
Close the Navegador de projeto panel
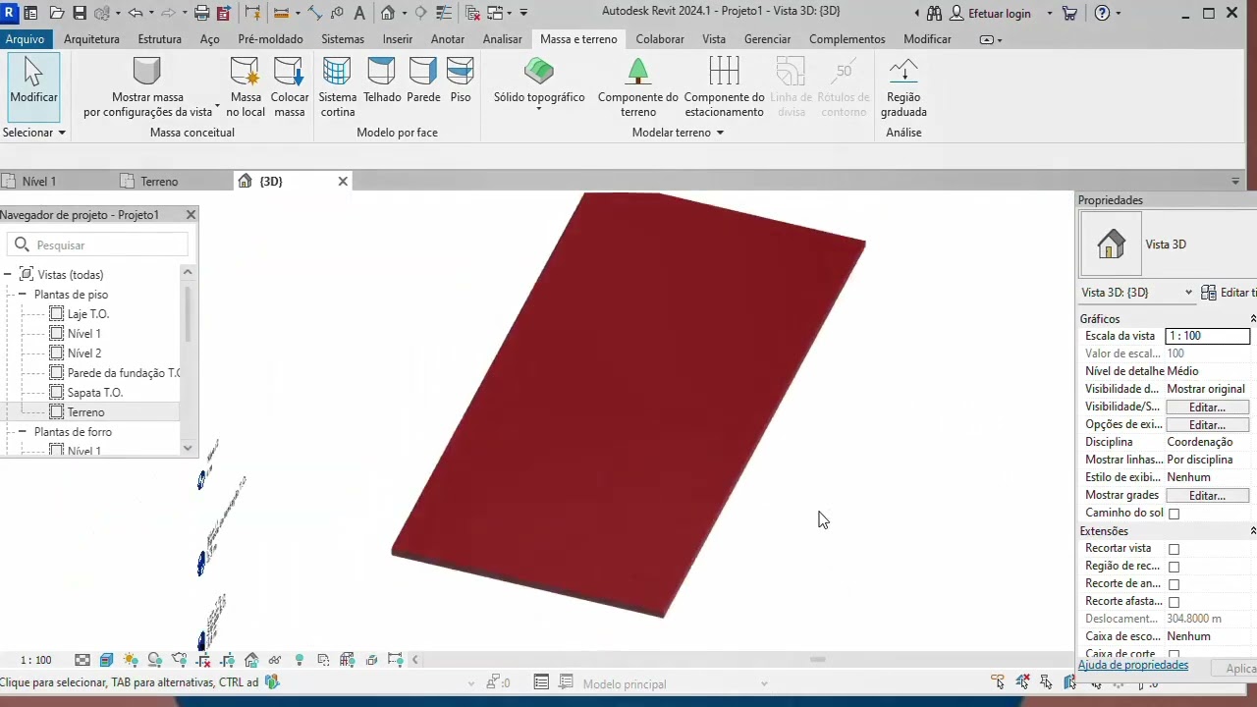[x=191, y=214]
